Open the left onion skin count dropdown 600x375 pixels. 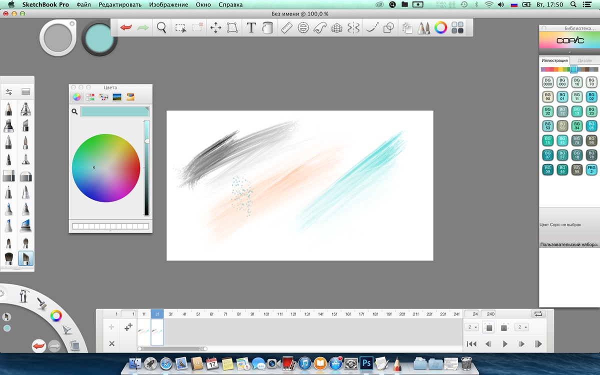click(x=471, y=327)
